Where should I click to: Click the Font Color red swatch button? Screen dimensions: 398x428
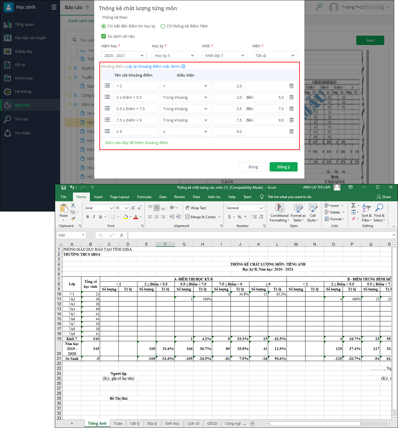pyautogui.click(x=136, y=217)
